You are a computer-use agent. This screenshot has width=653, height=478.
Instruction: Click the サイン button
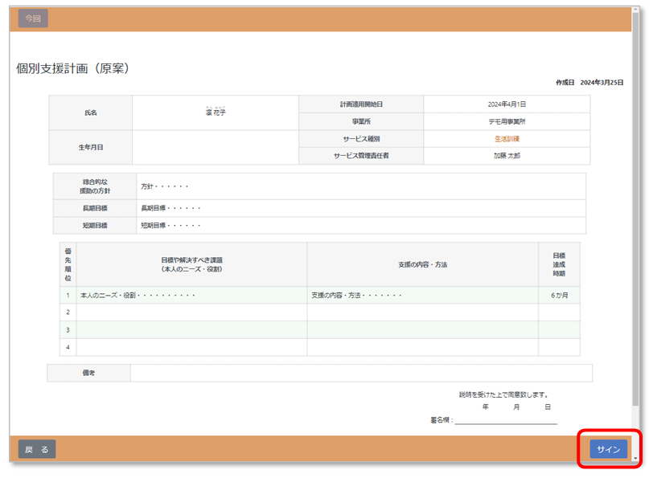pyautogui.click(x=608, y=450)
